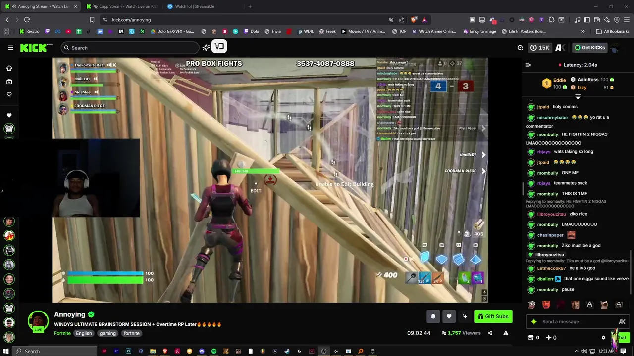Click the lowercase fortnite tag
This screenshot has width=634, height=356.
tap(132, 333)
